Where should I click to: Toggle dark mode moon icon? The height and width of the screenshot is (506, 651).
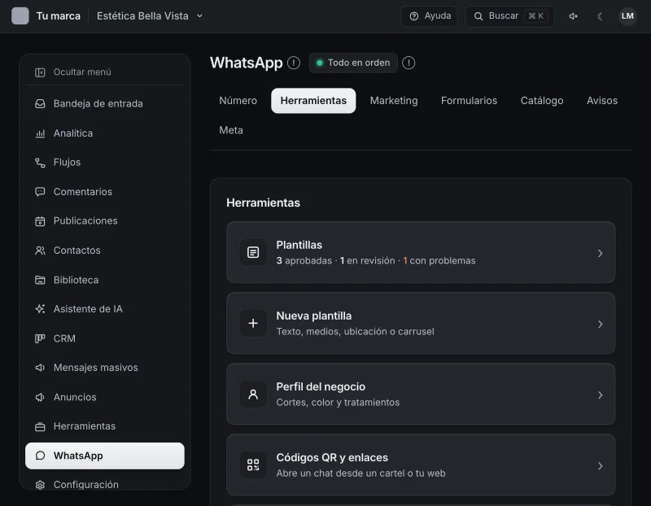coord(600,16)
